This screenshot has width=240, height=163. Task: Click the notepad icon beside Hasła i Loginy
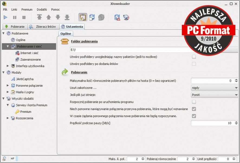coord(13,92)
